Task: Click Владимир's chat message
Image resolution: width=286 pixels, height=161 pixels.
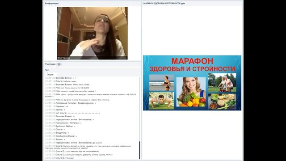Action: pyautogui.click(x=57, y=133)
